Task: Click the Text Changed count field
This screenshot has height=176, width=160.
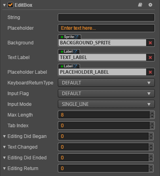Action: pyautogui.click(x=103, y=147)
